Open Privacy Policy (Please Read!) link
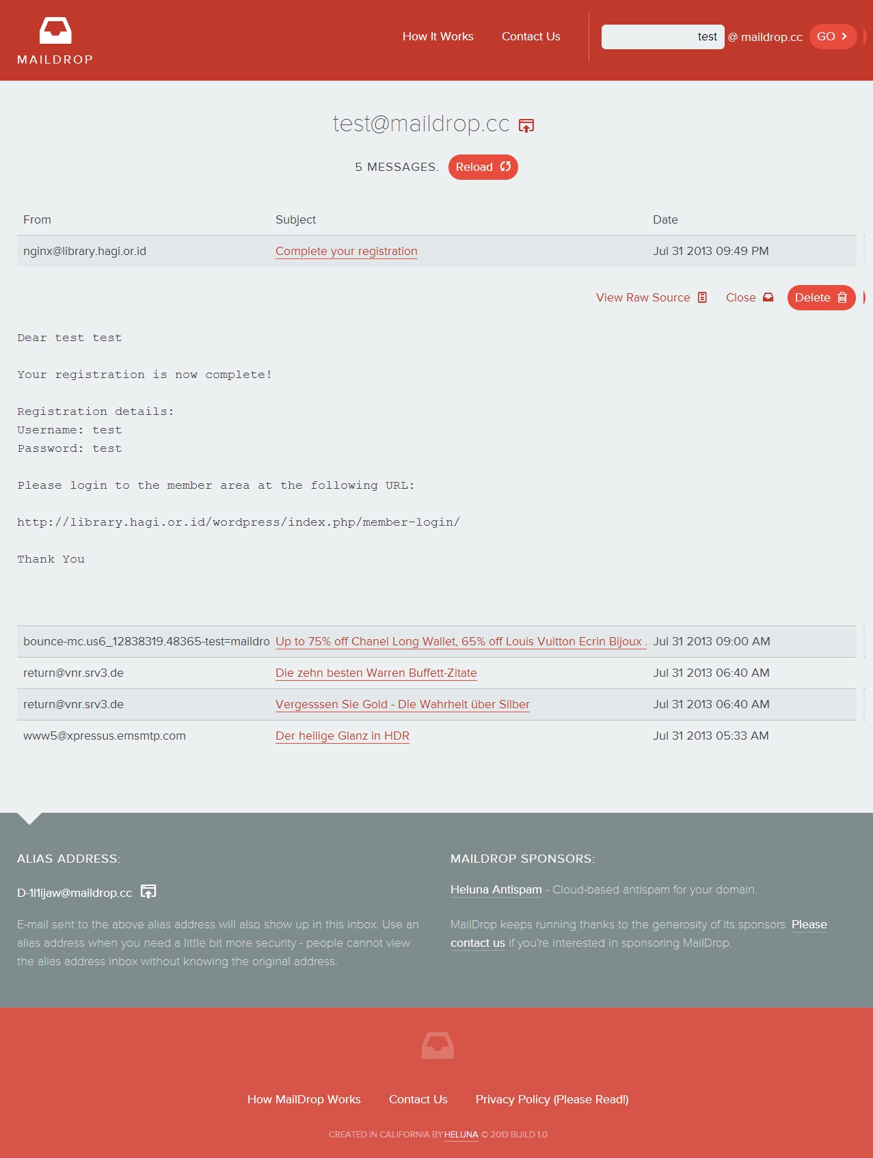This screenshot has height=1158, width=873. (x=552, y=1099)
